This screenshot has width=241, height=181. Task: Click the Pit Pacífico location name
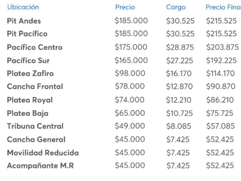pyautogui.click(x=27, y=34)
